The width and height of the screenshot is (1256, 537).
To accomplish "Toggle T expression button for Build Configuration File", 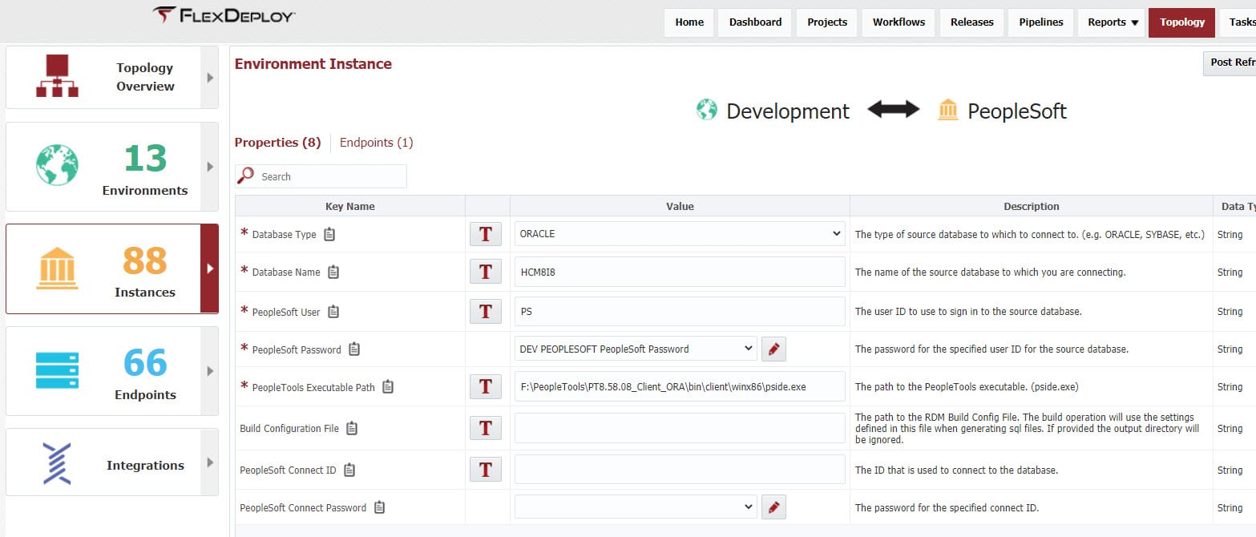I will point(485,428).
